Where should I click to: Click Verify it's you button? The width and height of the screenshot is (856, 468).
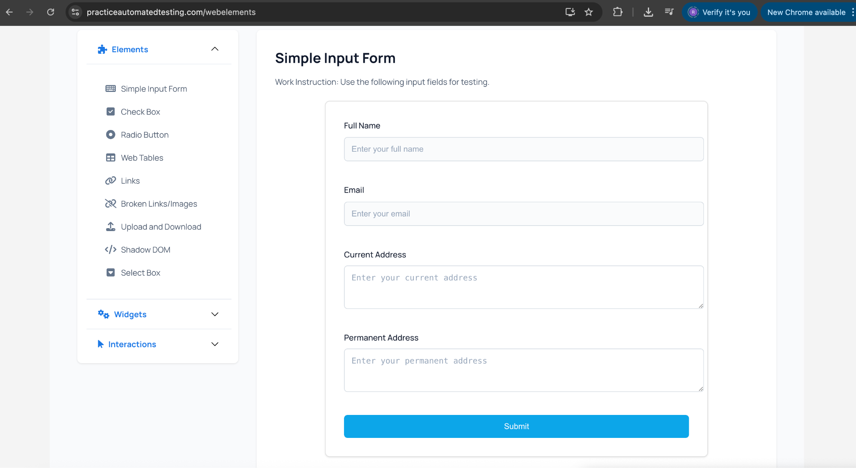(720, 12)
